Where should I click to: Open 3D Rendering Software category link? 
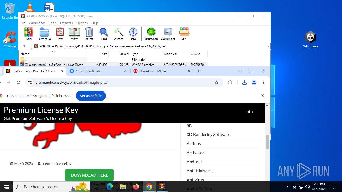(208, 134)
